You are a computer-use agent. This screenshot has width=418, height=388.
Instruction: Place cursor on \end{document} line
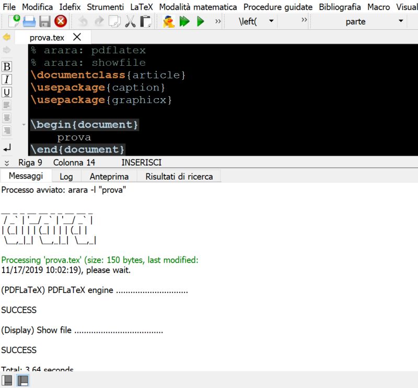pos(77,149)
